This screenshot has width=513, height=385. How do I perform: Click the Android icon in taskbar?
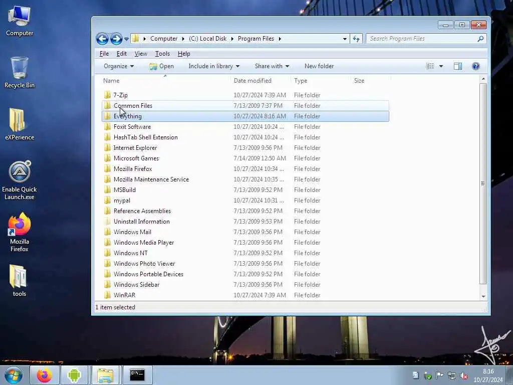[74, 375]
